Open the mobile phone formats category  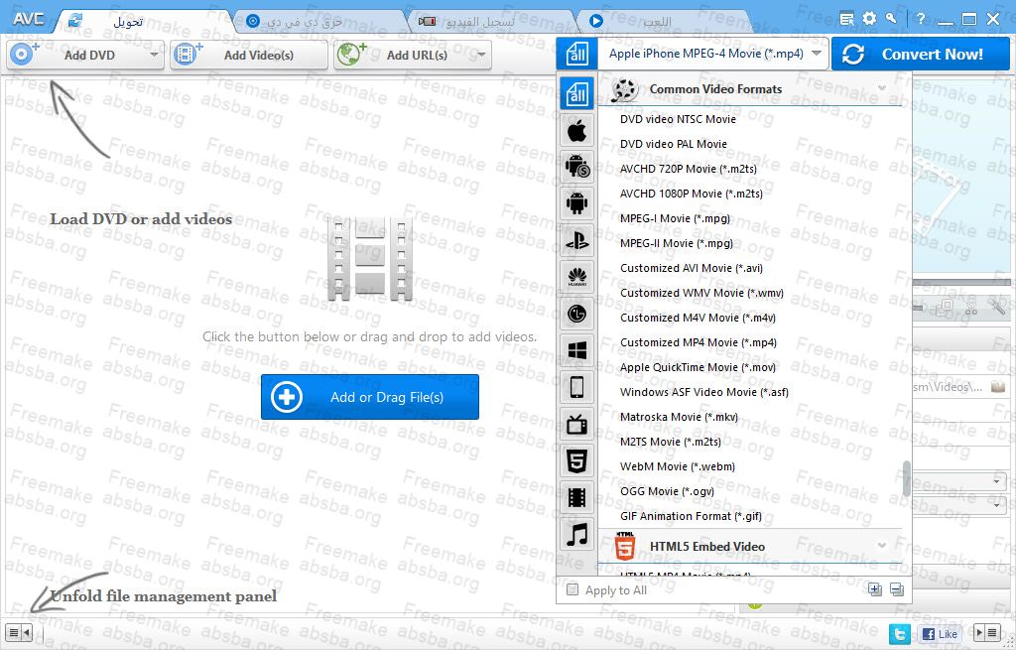click(x=576, y=388)
